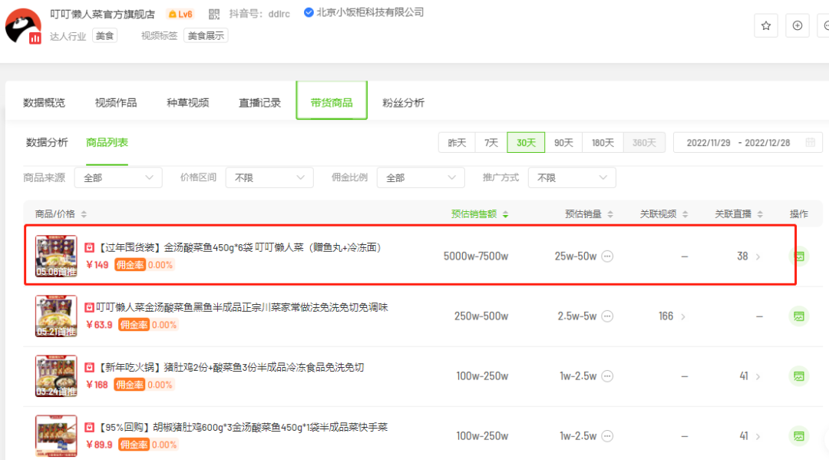
Task: Click the store avatar logo
Action: 23,26
